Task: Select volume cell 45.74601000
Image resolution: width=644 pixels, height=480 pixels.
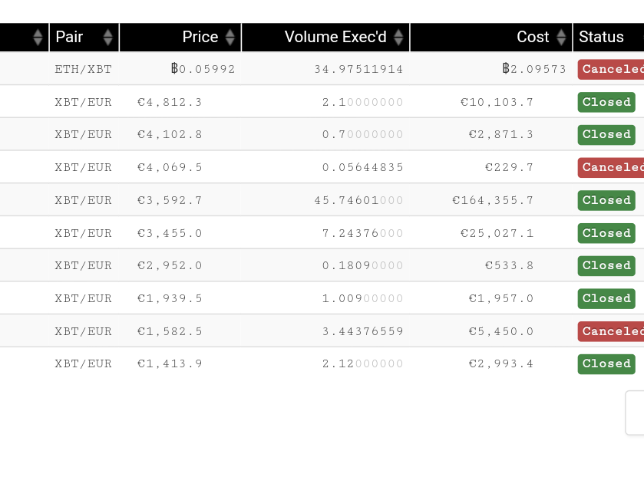Action: tap(358, 200)
